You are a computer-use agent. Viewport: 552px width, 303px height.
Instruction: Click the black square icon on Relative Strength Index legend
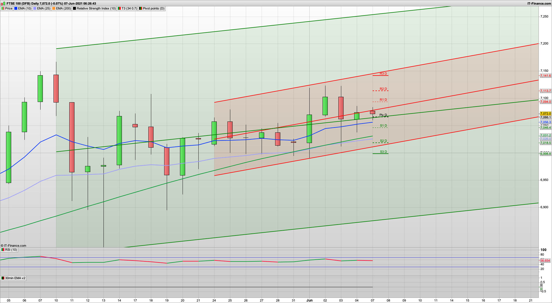pos(74,8)
